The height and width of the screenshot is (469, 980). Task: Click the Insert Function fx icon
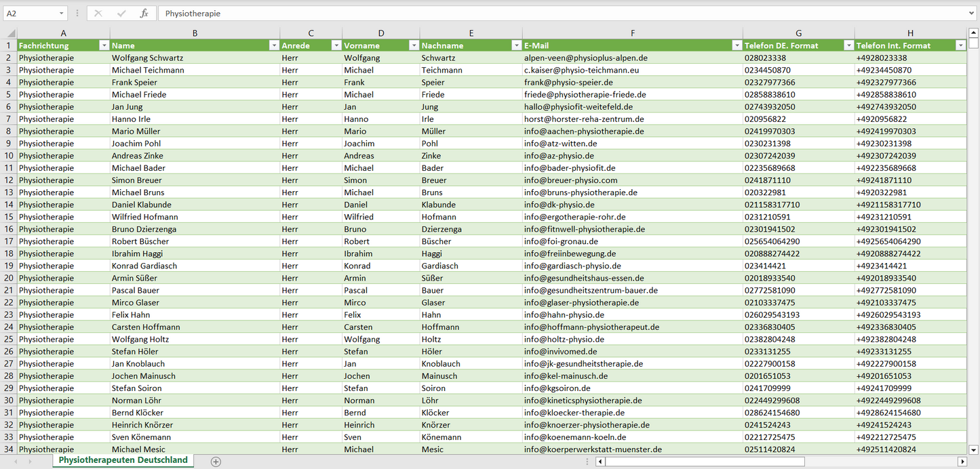(x=144, y=14)
